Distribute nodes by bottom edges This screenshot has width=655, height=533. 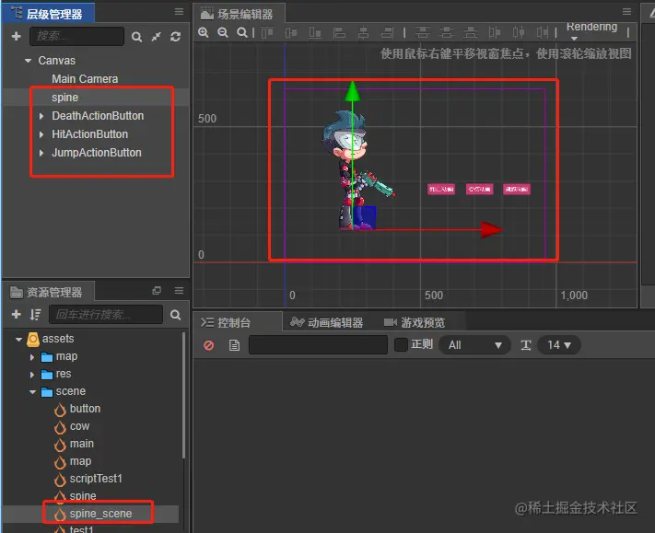tap(471, 32)
